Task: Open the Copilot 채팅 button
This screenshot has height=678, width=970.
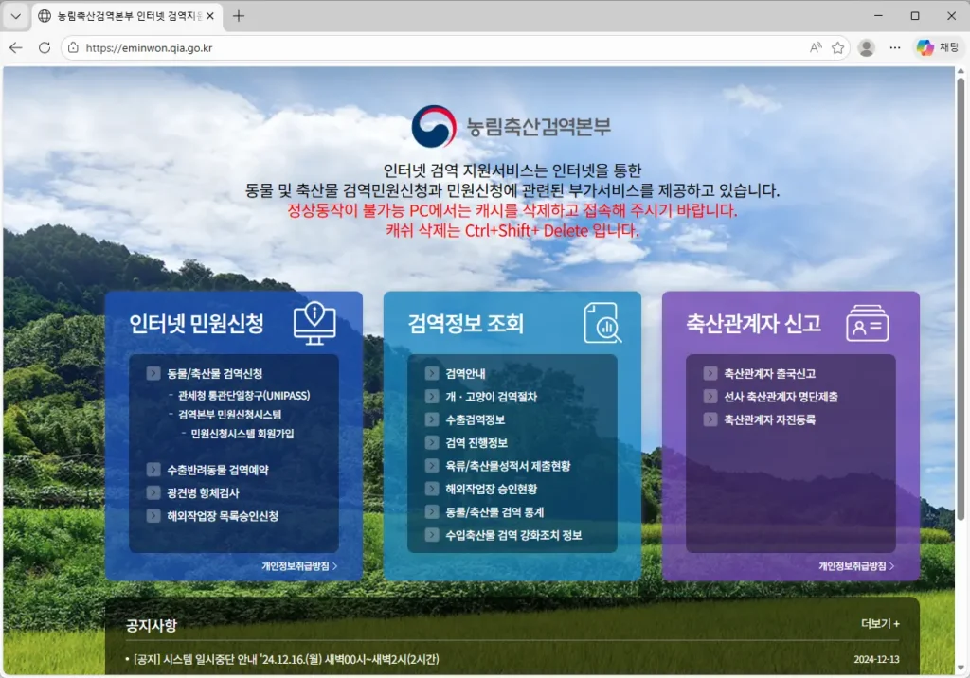Action: [x=938, y=47]
